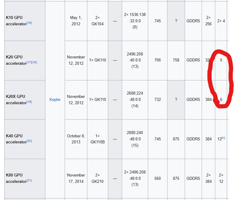Select the 2× GK104 chip cell
Image resolution: width=234 pixels, height=200 pixels.
(x=98, y=21)
